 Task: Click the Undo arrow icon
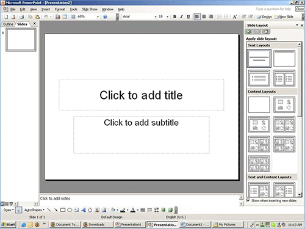tap(46, 17)
